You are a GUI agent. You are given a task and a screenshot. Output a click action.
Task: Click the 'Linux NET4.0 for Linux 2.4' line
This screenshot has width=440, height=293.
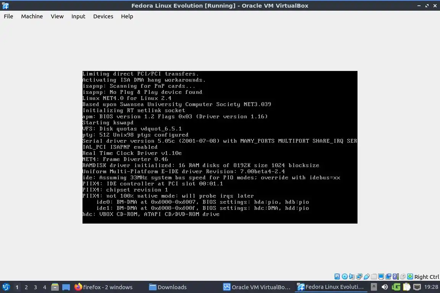click(127, 98)
